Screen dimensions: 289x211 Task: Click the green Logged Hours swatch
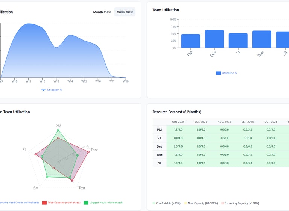point(86,202)
